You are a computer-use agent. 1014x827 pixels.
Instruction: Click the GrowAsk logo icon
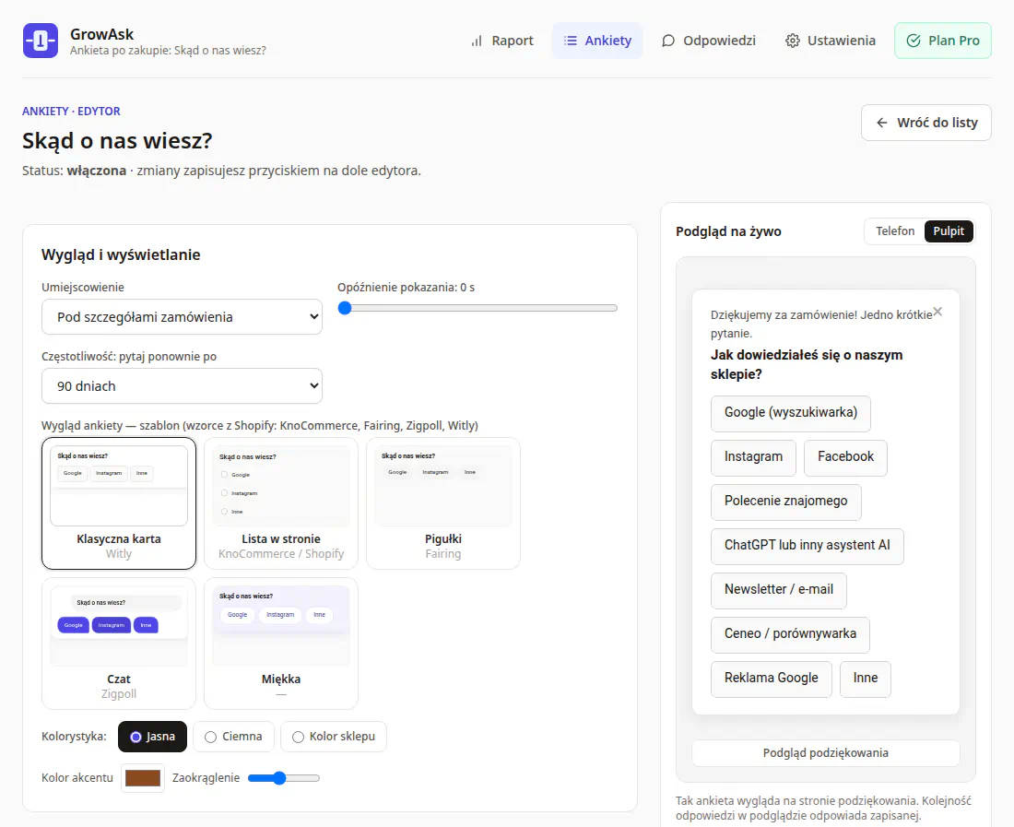pos(40,40)
